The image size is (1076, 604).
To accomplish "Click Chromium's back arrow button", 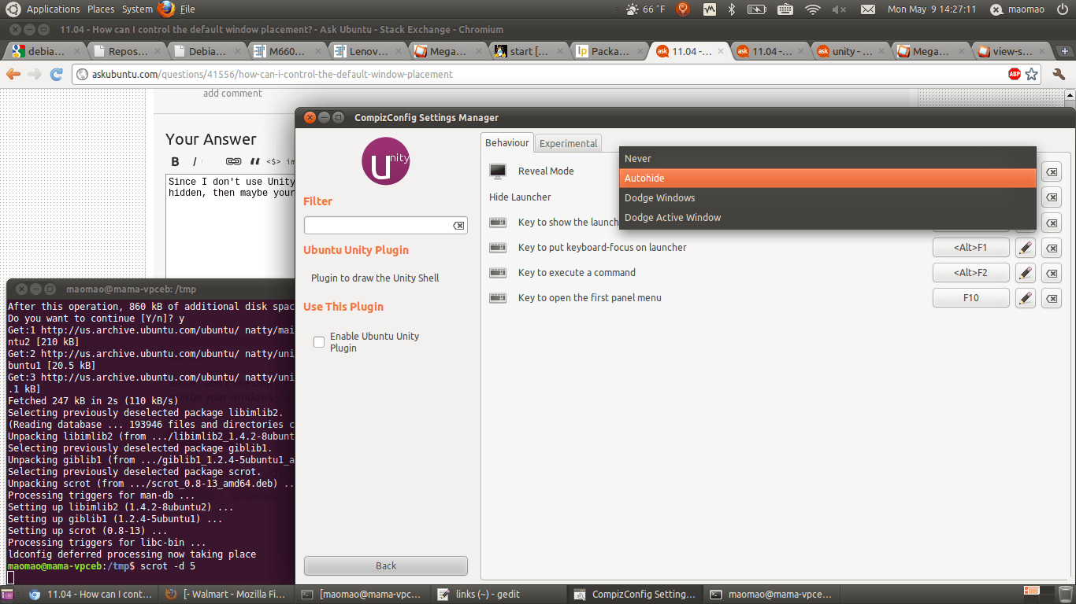I will 13,74.
